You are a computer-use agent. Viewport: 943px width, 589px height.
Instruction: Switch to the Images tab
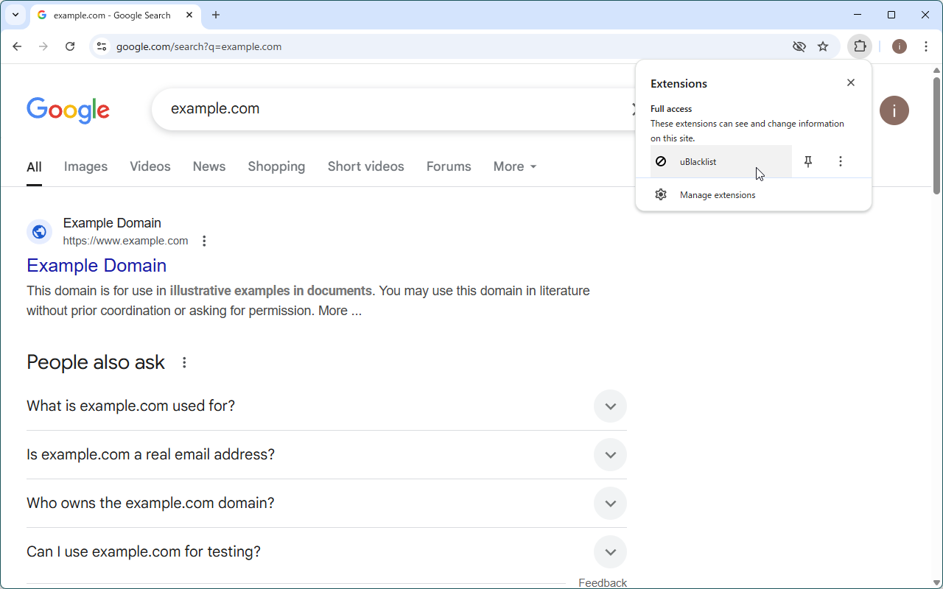tap(85, 166)
